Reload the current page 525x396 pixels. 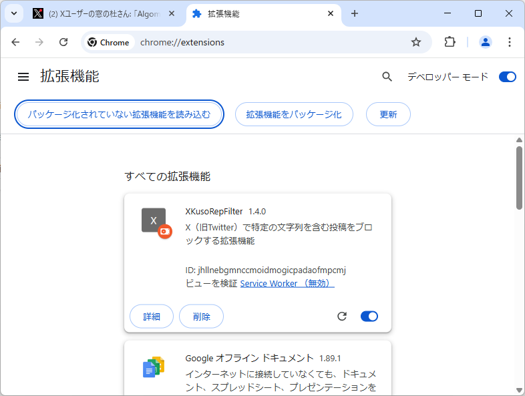point(63,42)
